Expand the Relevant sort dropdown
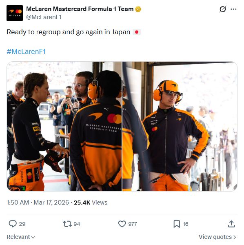This screenshot has height=245, width=244. tap(21, 237)
